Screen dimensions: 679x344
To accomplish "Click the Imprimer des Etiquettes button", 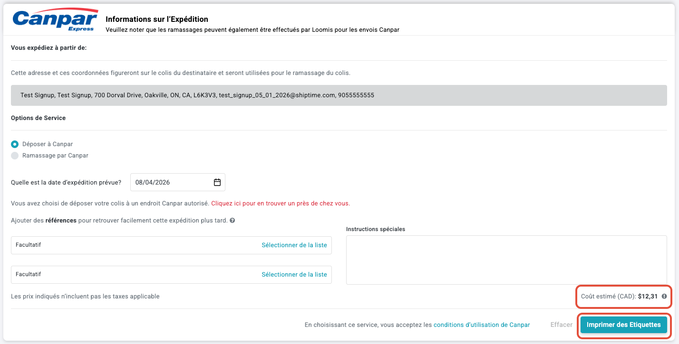I will tap(624, 325).
